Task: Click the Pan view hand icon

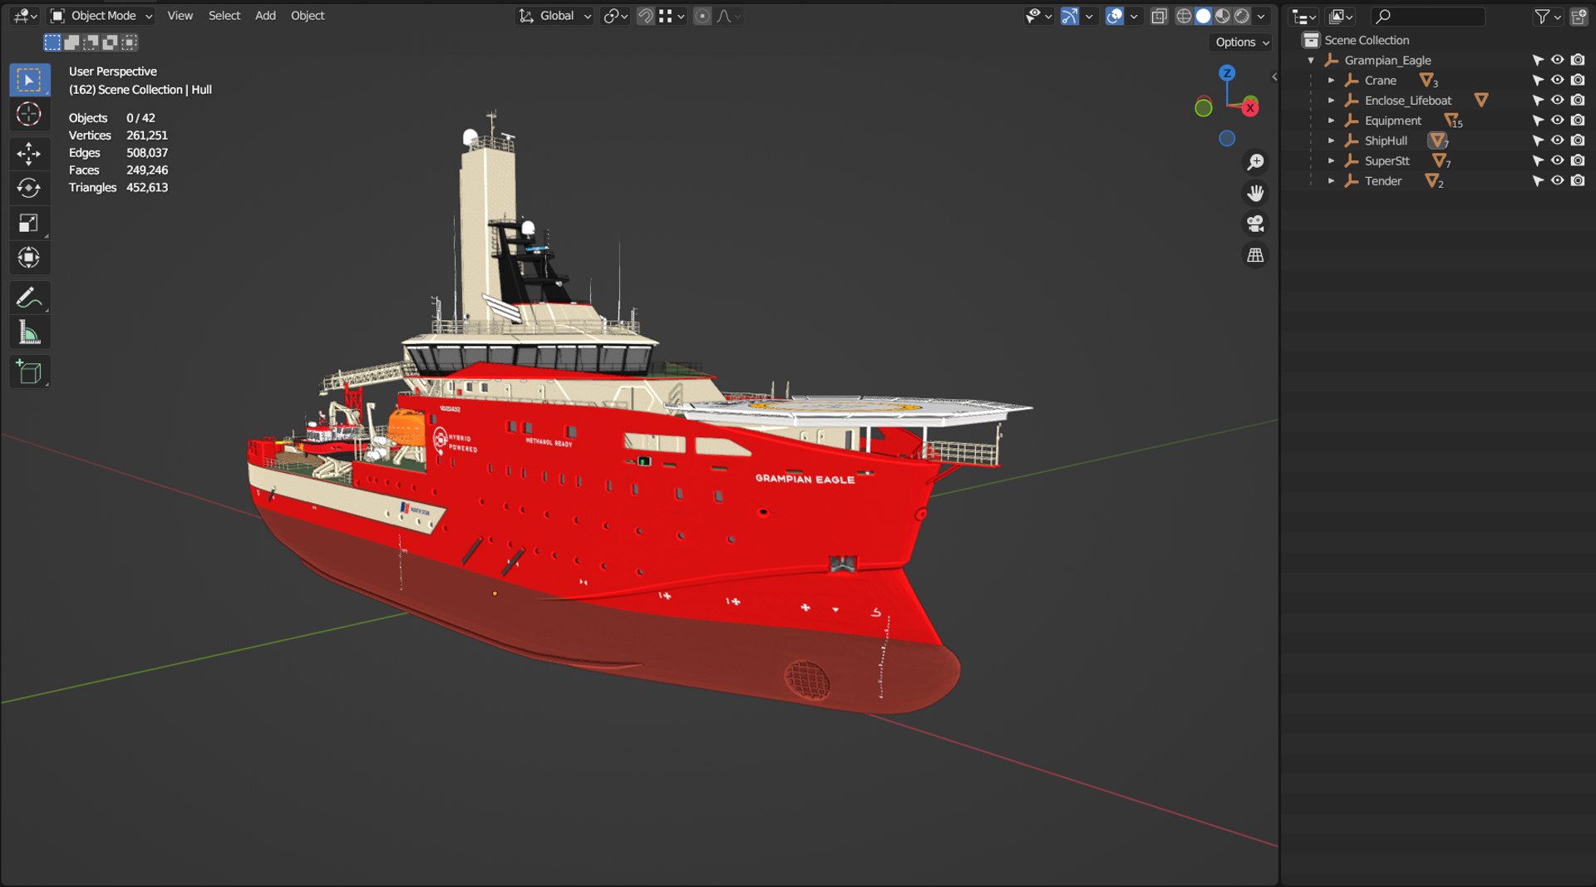Action: pos(1255,194)
